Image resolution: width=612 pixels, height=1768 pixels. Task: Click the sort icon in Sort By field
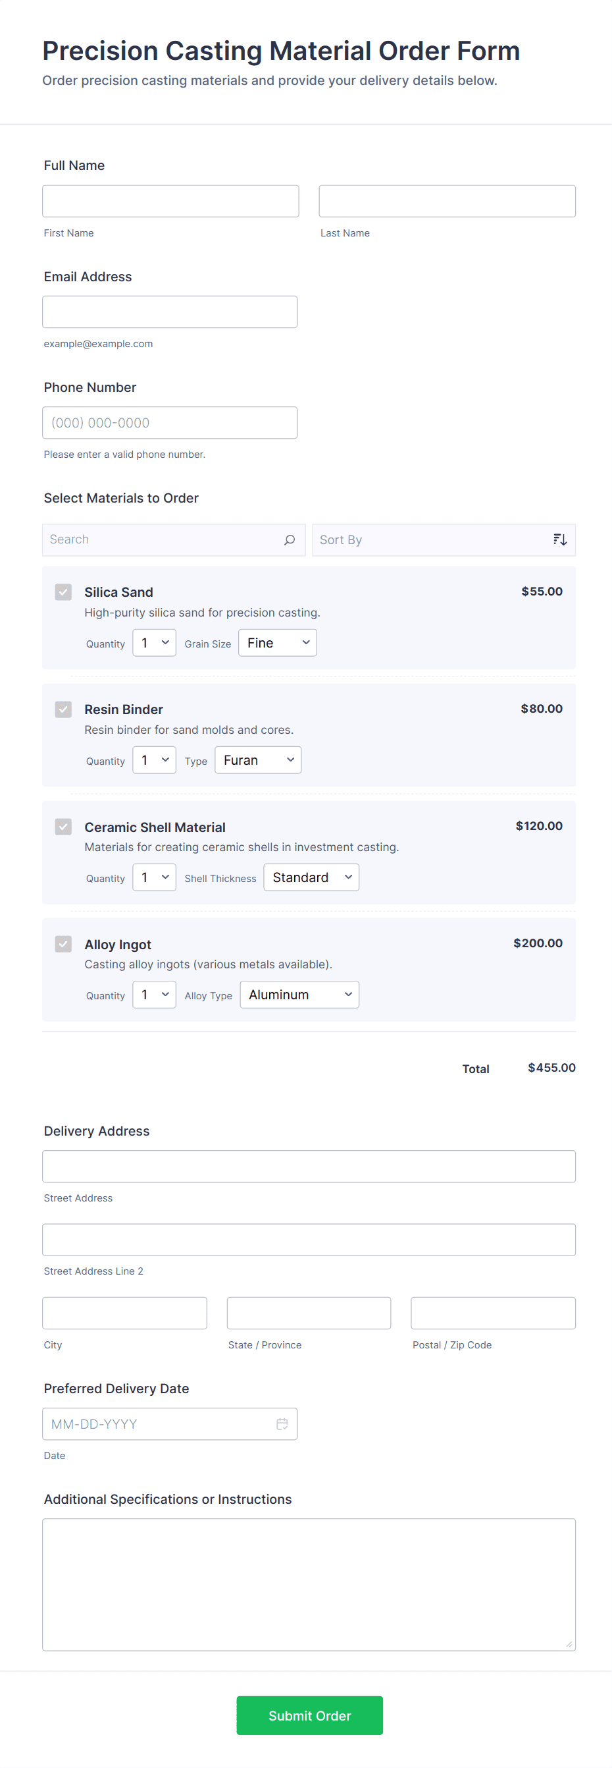[x=560, y=539]
